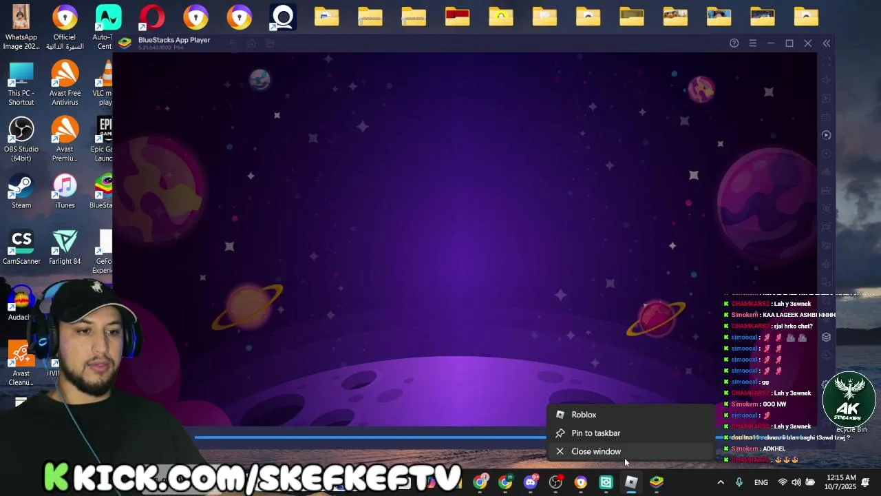Click the BlueStacks home button in the title bar
Image resolution: width=881 pixels, height=496 pixels.
tap(251, 43)
